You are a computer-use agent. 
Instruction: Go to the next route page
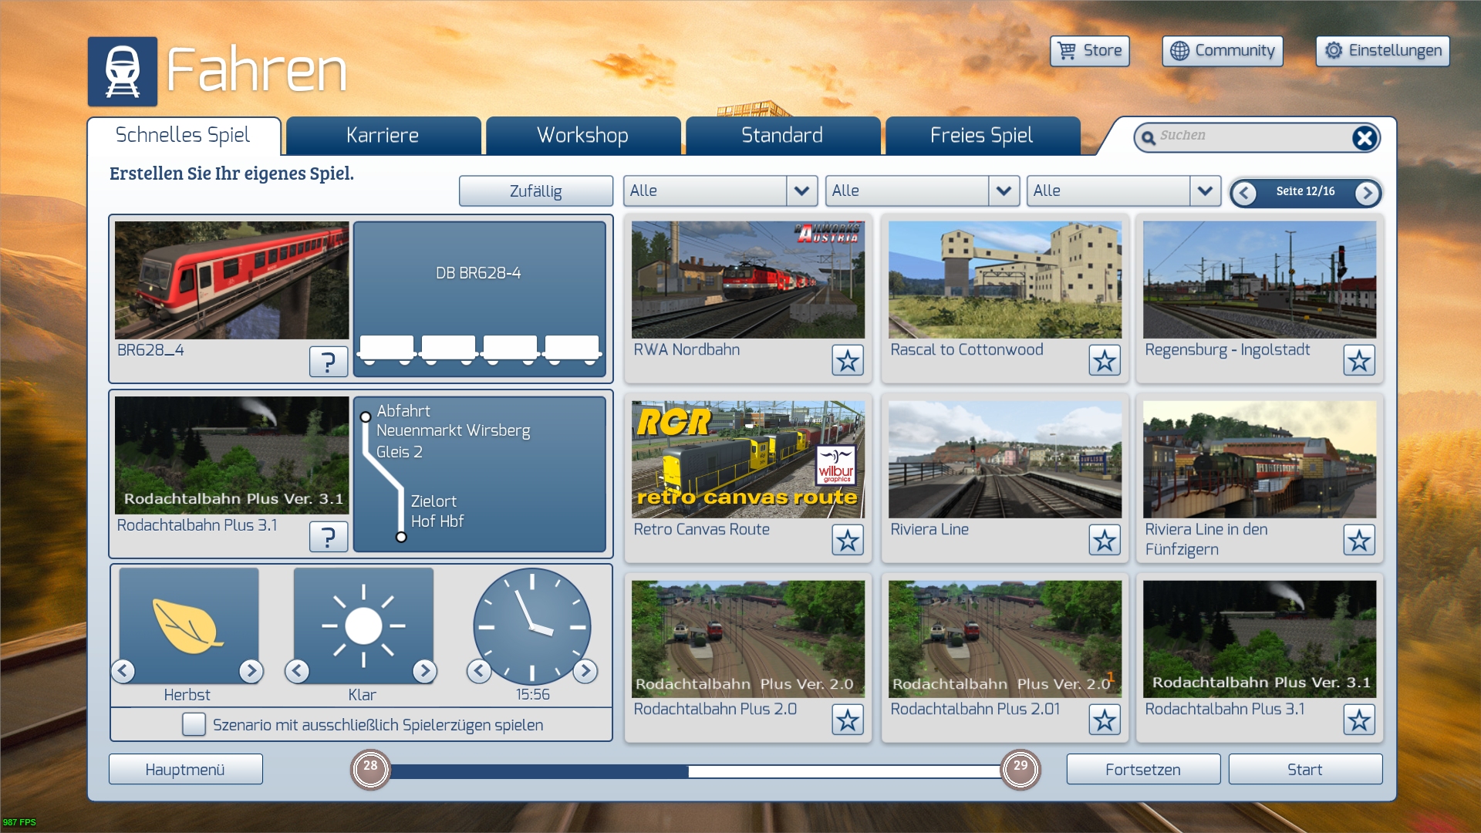tap(1367, 193)
